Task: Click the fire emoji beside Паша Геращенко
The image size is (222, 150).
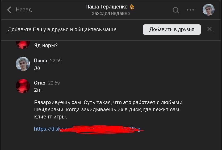Action: tap(132, 7)
